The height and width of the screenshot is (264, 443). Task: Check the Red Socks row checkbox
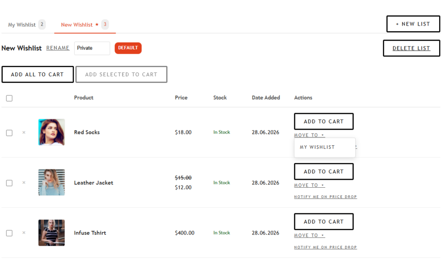[x=10, y=133]
